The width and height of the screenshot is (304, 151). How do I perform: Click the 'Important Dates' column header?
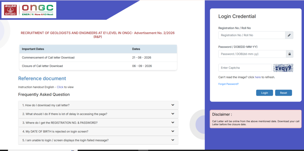click(33, 49)
